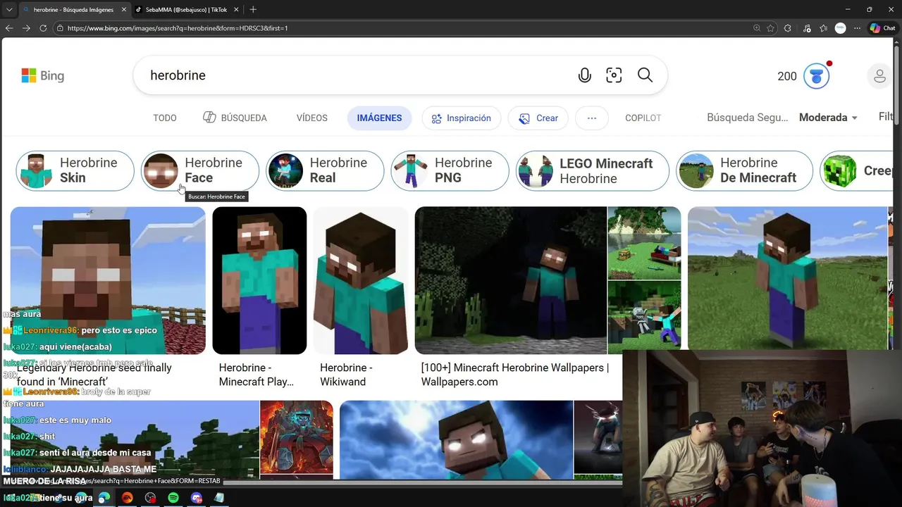Add page to favorites star icon
This screenshot has width=902, height=507.
tap(770, 28)
